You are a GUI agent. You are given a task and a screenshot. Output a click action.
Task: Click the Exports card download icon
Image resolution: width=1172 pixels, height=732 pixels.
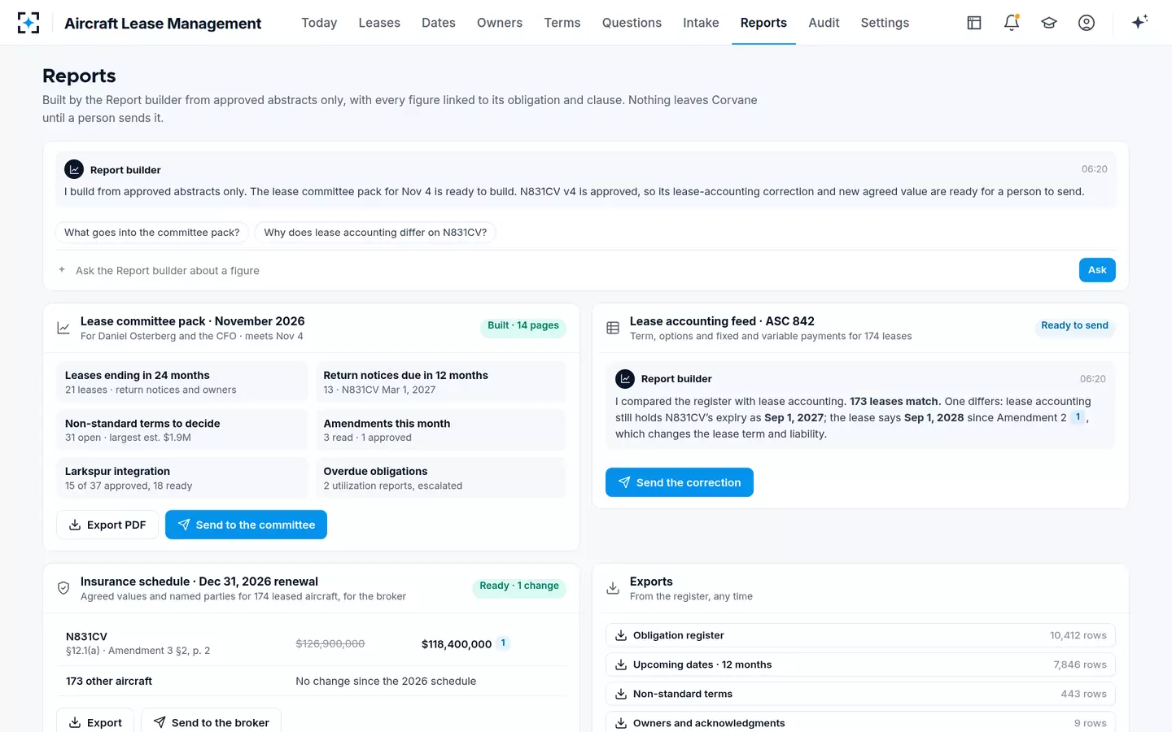[x=613, y=588]
